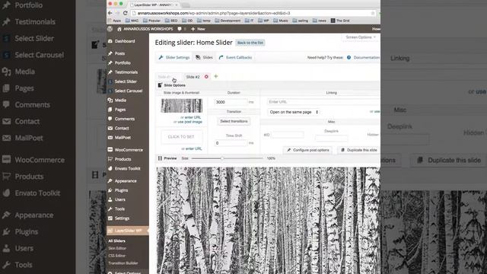Click the Comments icon in the browser sidebar
The image size is (487, 274).
click(110, 119)
